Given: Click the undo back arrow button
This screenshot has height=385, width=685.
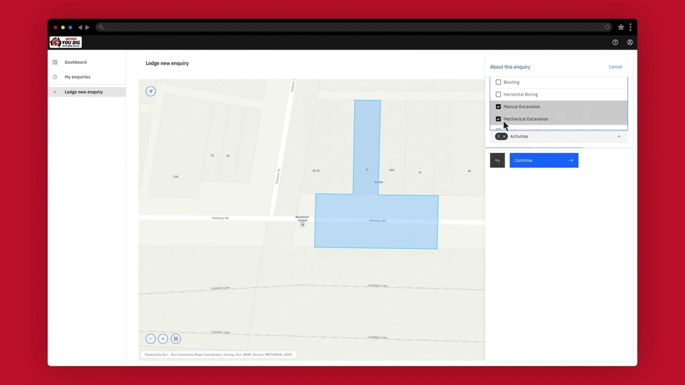Looking at the screenshot, I should click(x=497, y=160).
